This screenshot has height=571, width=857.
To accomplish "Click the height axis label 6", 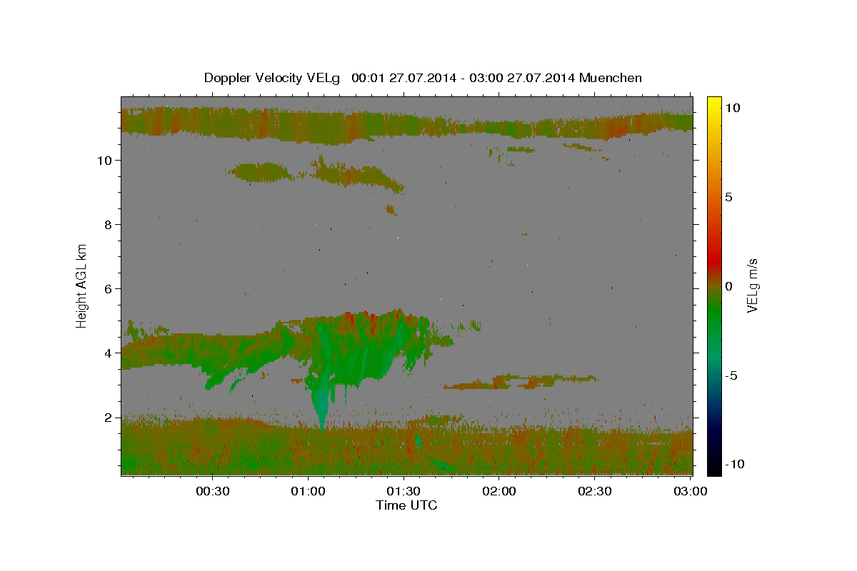I will coord(109,289).
